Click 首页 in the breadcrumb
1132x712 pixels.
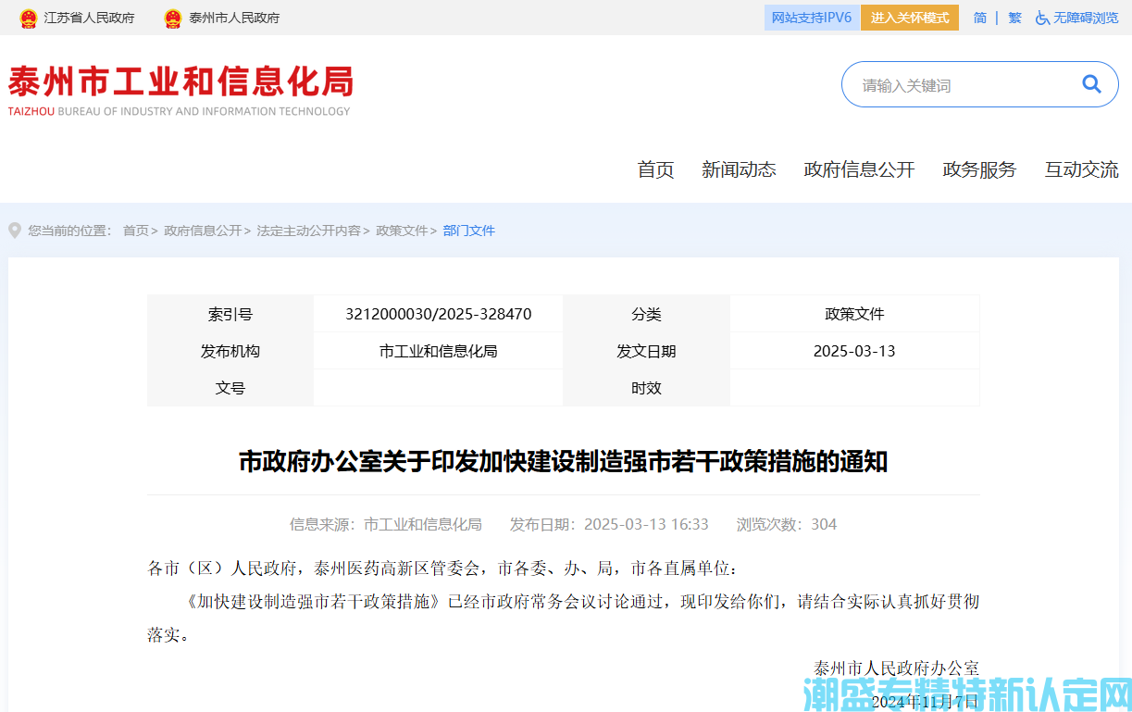coord(135,231)
